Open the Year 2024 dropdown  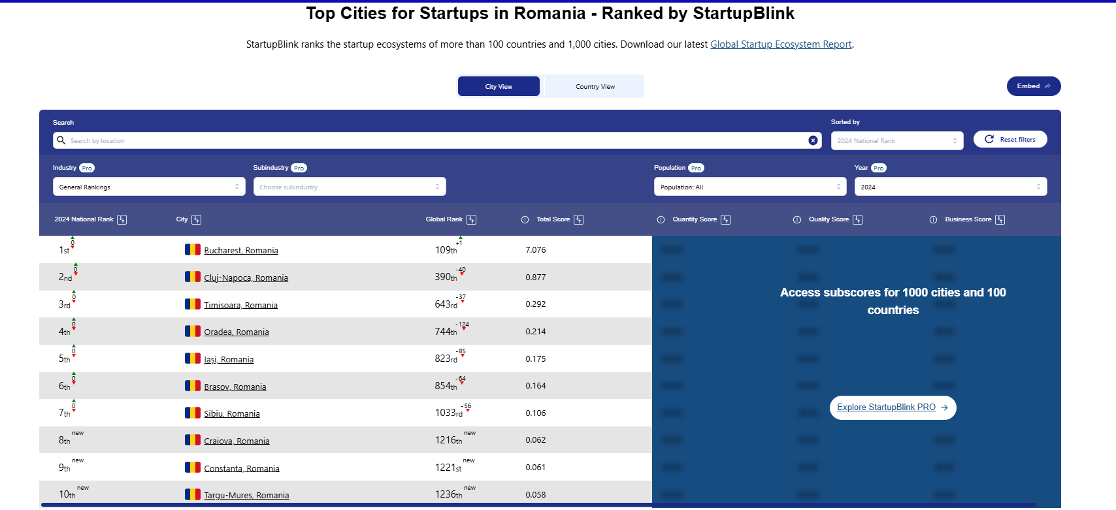(951, 187)
